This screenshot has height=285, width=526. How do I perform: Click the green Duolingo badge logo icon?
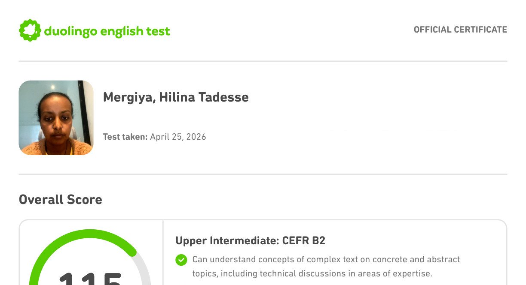(x=30, y=30)
